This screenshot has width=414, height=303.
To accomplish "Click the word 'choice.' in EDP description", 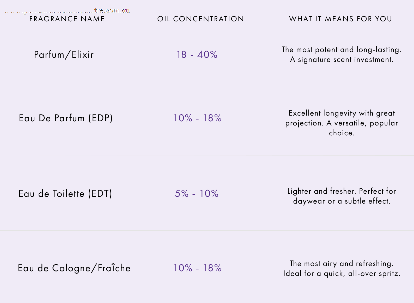I will coord(342,133).
